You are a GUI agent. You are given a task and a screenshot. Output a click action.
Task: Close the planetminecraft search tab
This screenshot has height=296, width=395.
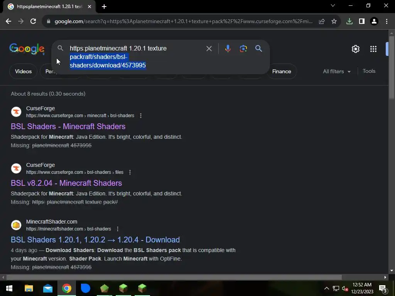click(89, 7)
